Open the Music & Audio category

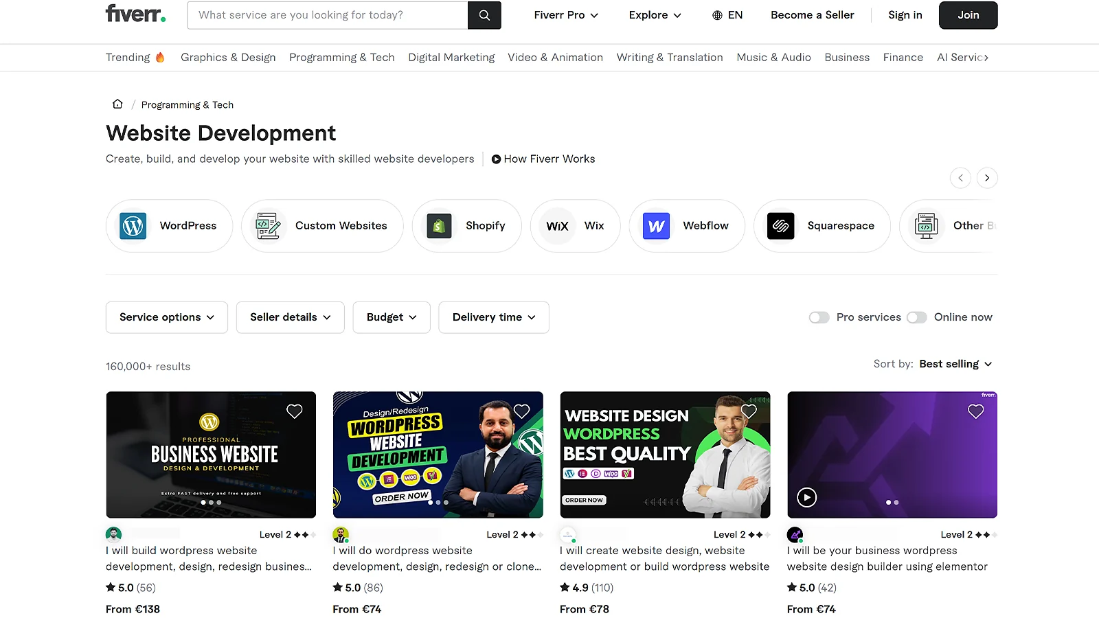pos(773,58)
